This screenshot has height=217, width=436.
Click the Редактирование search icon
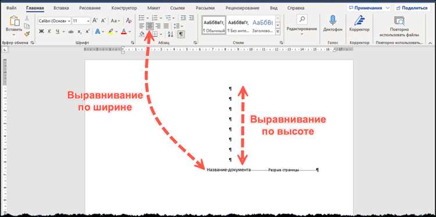pyautogui.click(x=302, y=20)
